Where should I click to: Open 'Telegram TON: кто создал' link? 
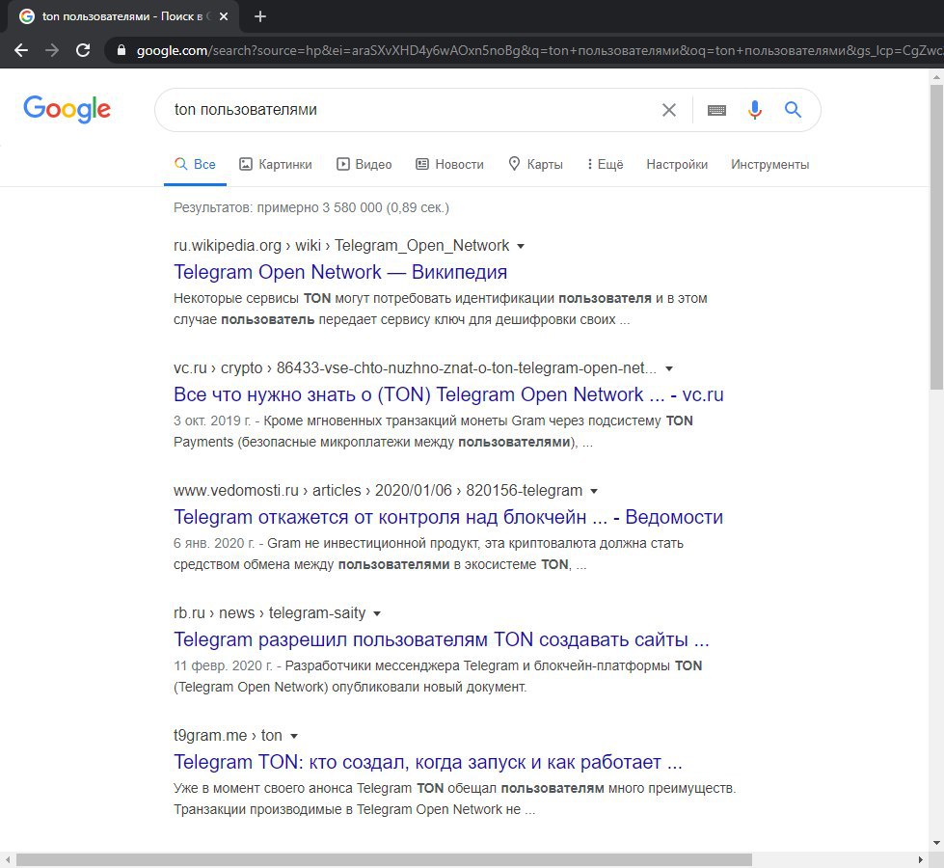(428, 762)
